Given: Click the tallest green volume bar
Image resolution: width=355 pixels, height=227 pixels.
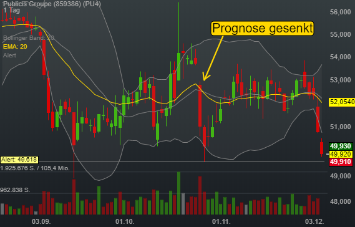Looking at the screenshot, I should (x=178, y=193).
